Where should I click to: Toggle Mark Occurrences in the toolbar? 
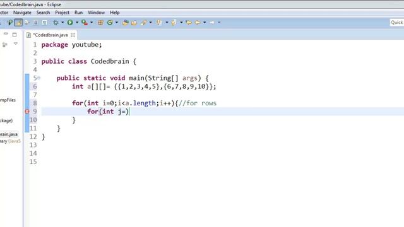tap(18, 23)
